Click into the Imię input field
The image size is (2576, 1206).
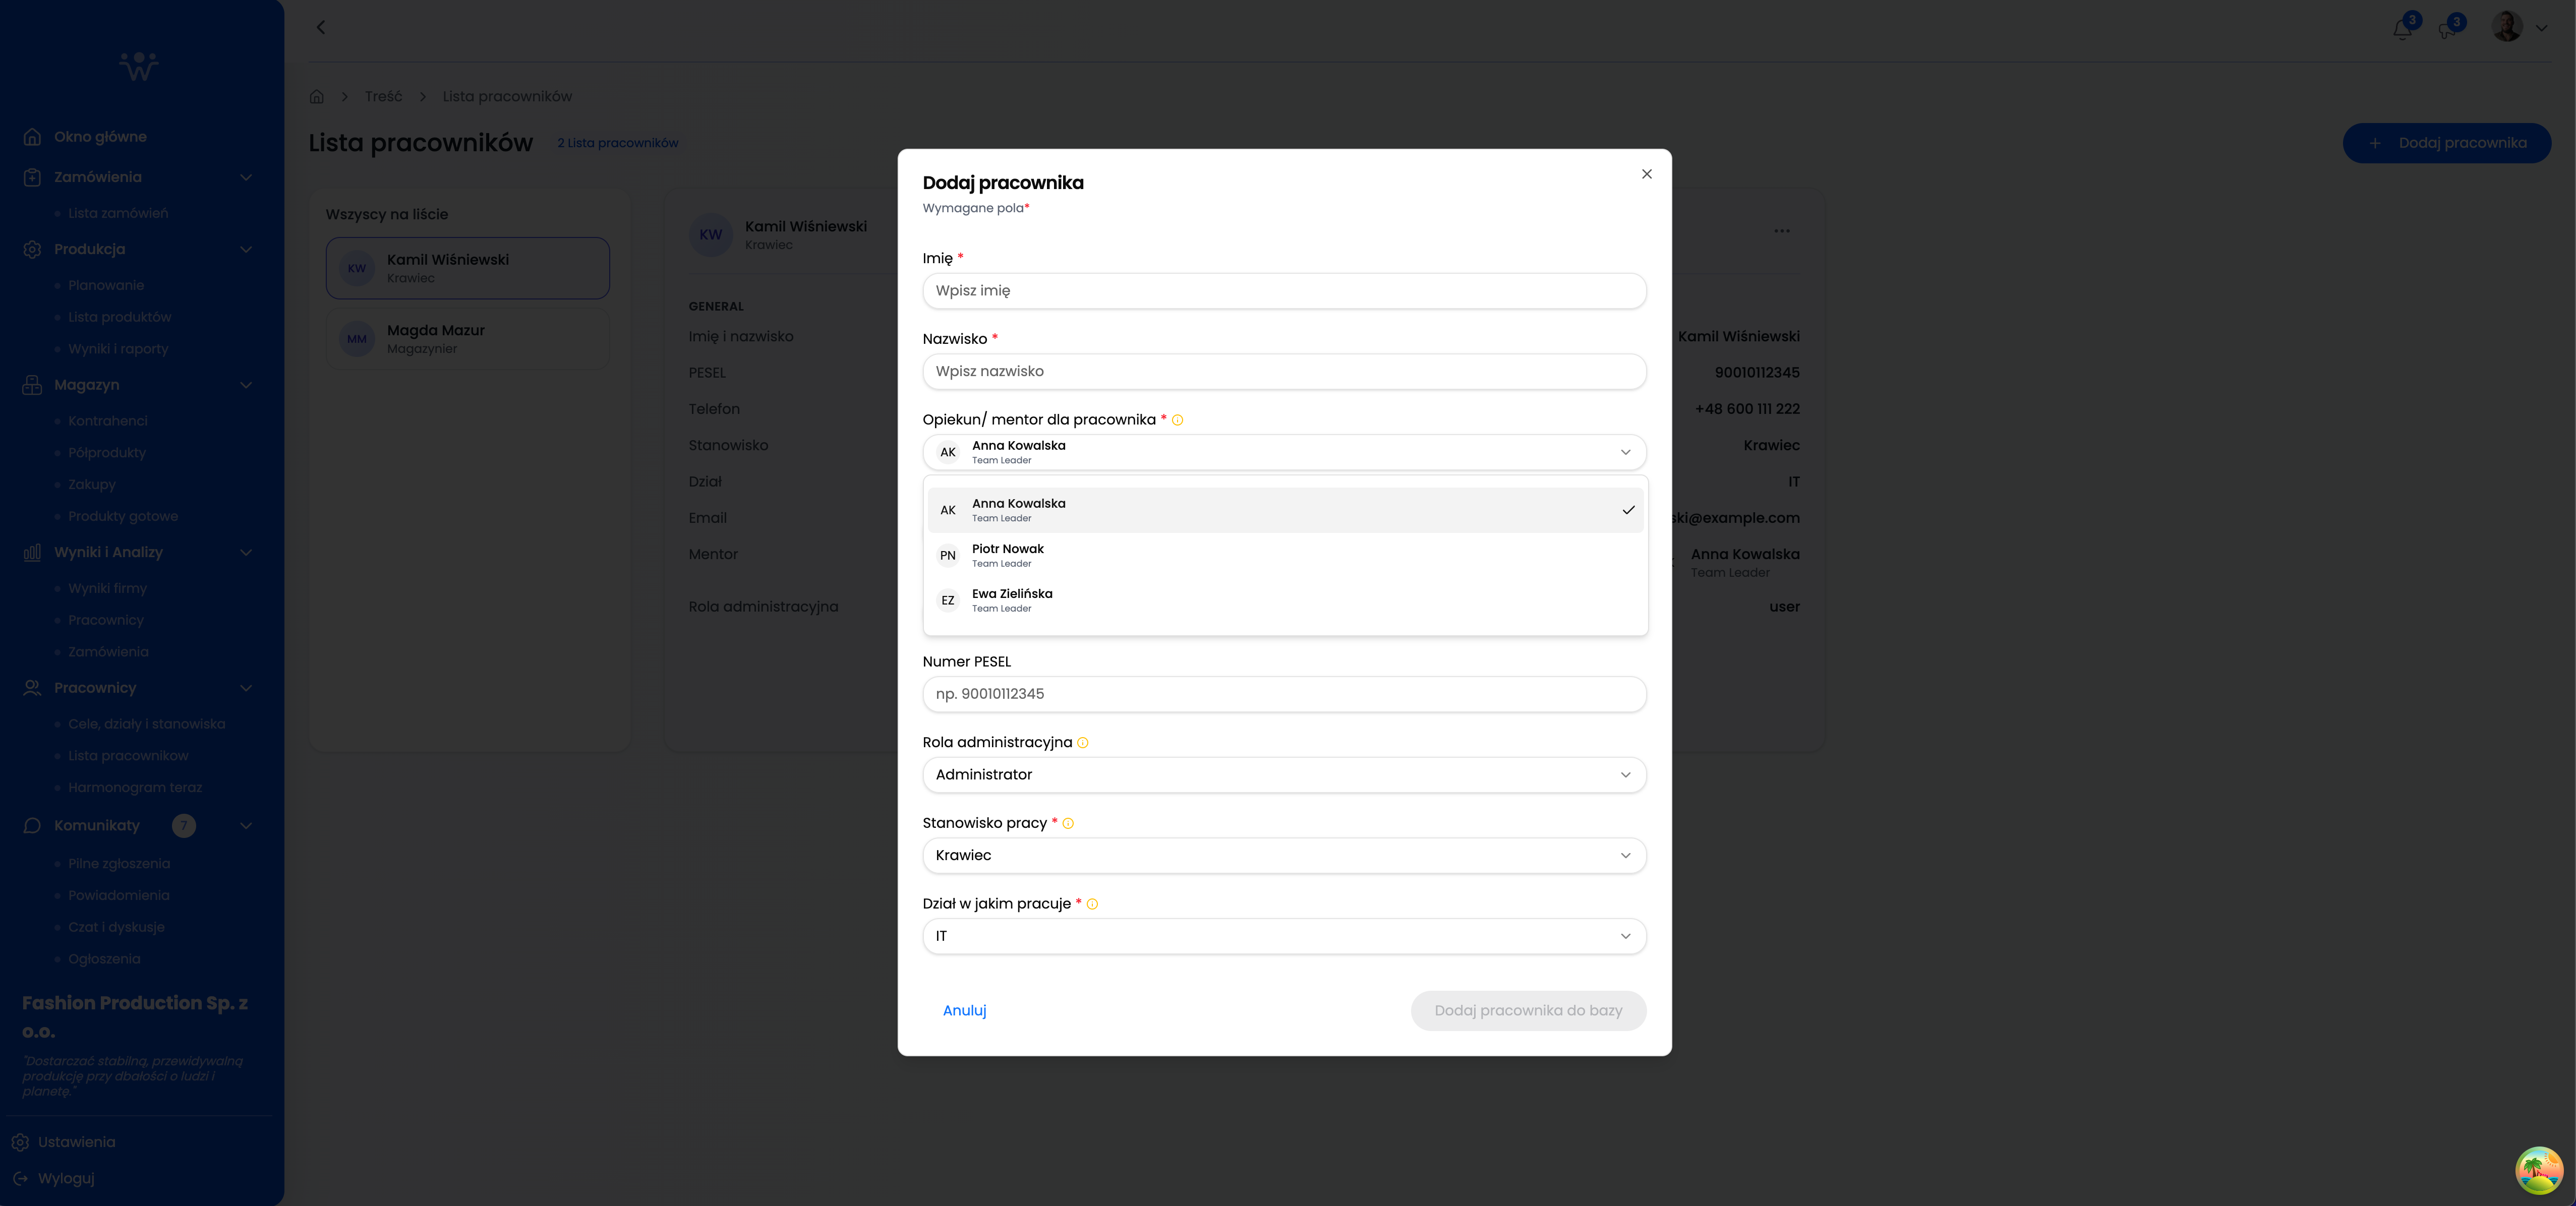click(1284, 291)
